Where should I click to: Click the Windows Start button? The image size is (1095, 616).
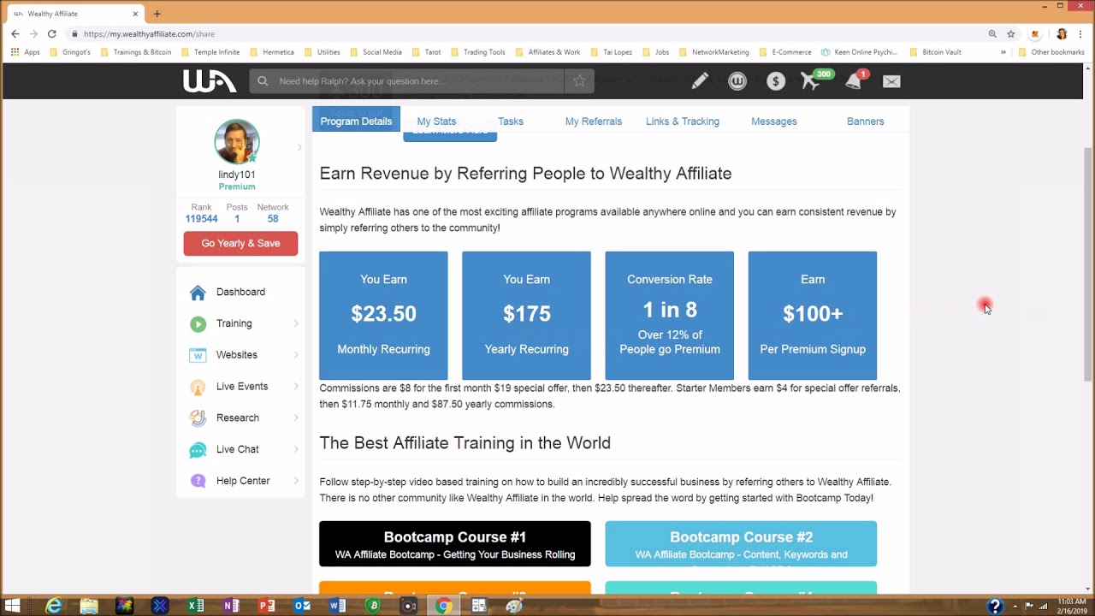[x=13, y=606]
